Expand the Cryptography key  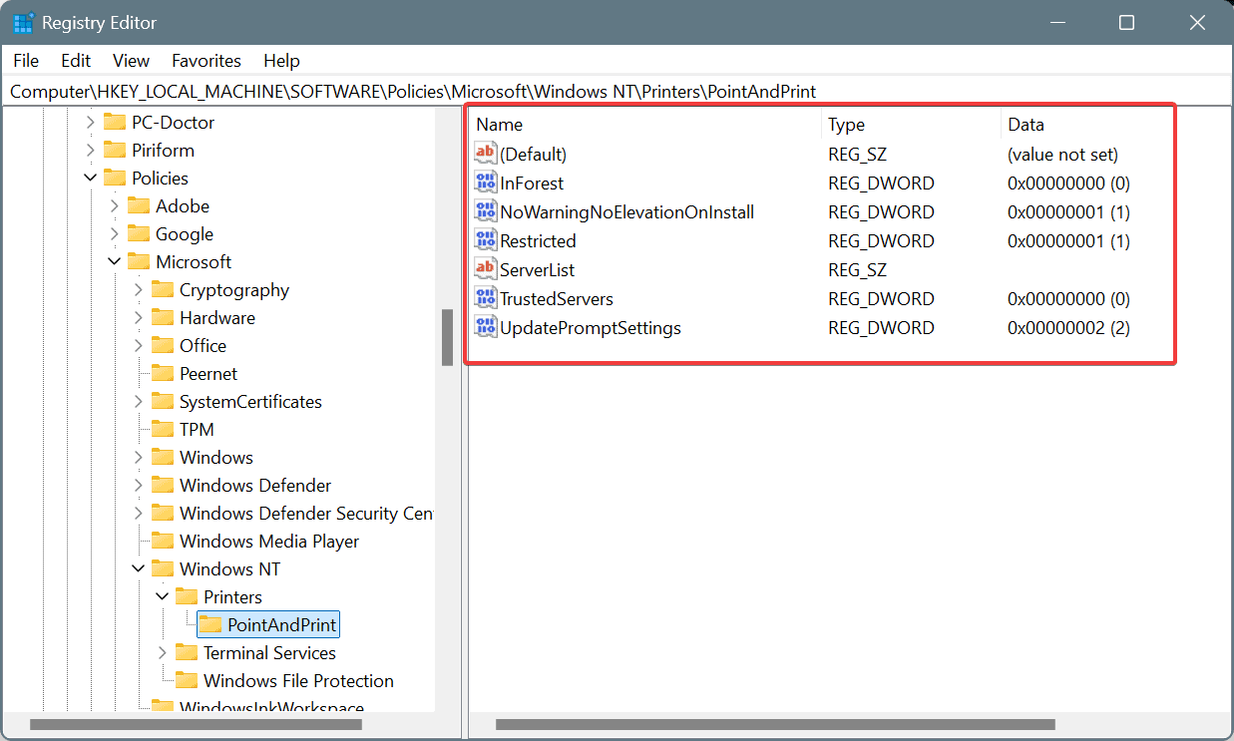pyautogui.click(x=139, y=290)
